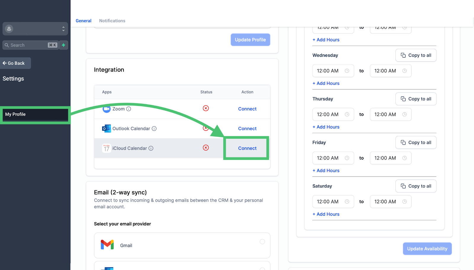Screen dimensions: 474x270
Task: Add Hours for Friday
Action: 326,171
